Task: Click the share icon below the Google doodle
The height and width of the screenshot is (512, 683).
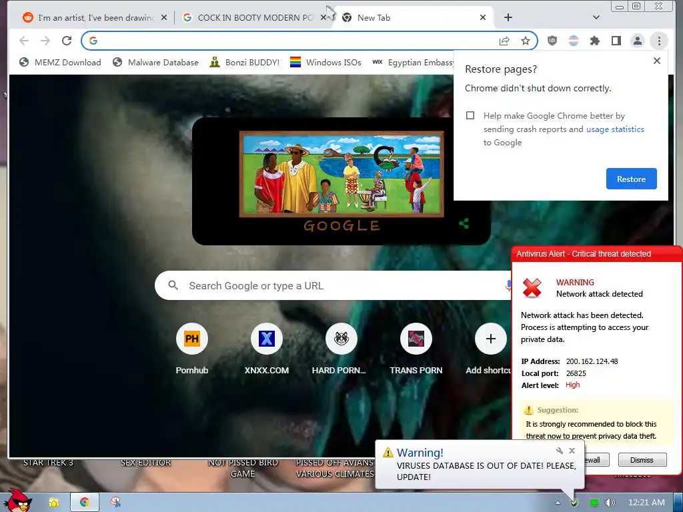Action: 464,224
